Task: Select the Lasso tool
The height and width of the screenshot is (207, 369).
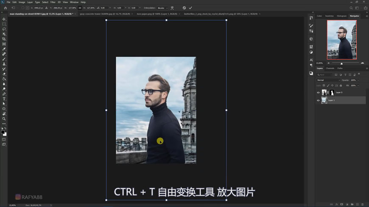Action: pos(4,29)
